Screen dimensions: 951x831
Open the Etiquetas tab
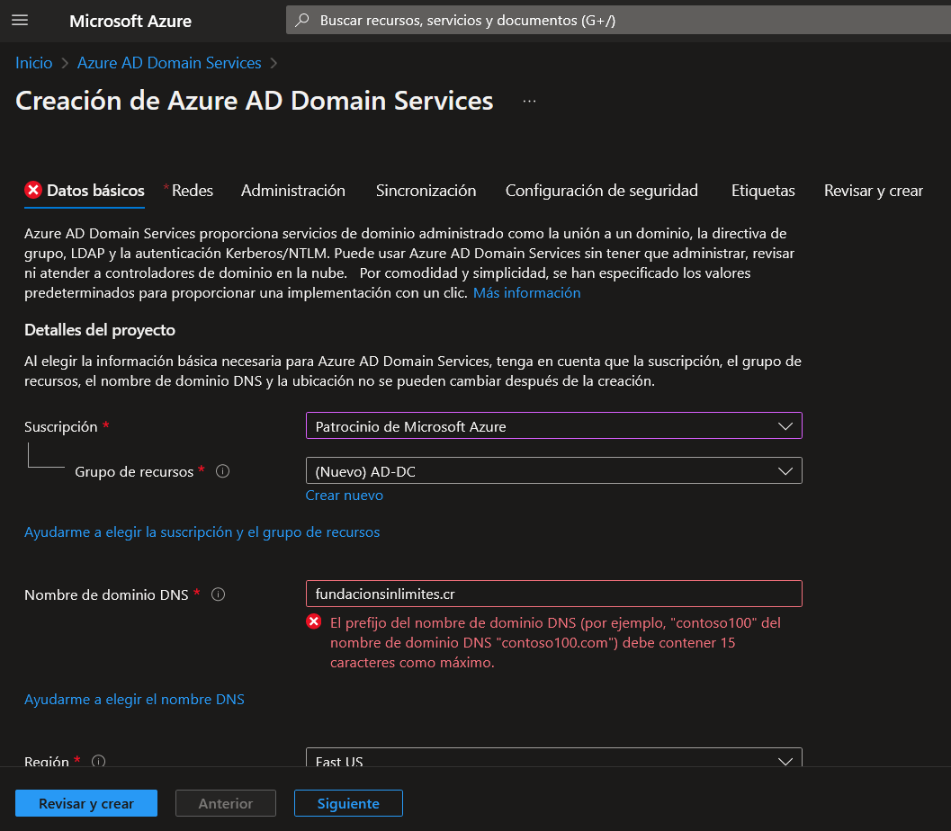[763, 191]
